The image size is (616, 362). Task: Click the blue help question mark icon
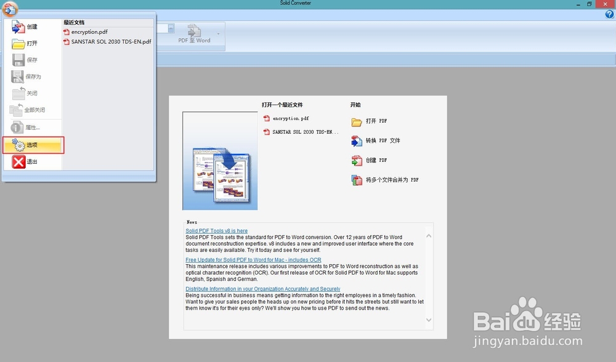[609, 14]
